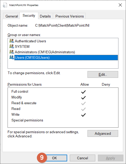Close the Properties dialog window
126x164 pixels.
pos(120,5)
